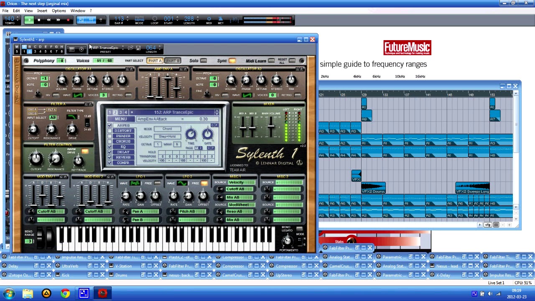Click the MENU button on Sylenth display
535x301 pixels.
pyautogui.click(x=120, y=119)
